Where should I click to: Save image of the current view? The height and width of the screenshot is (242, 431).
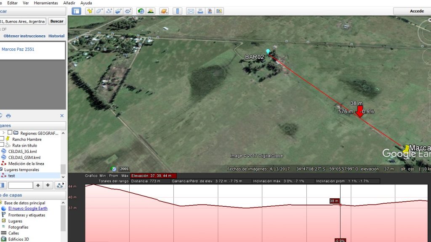click(x=210, y=11)
